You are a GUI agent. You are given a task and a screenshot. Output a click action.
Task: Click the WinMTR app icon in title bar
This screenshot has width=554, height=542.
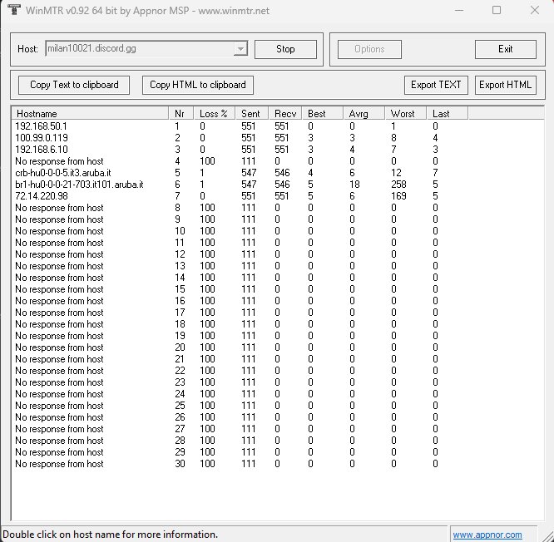[x=14, y=9]
